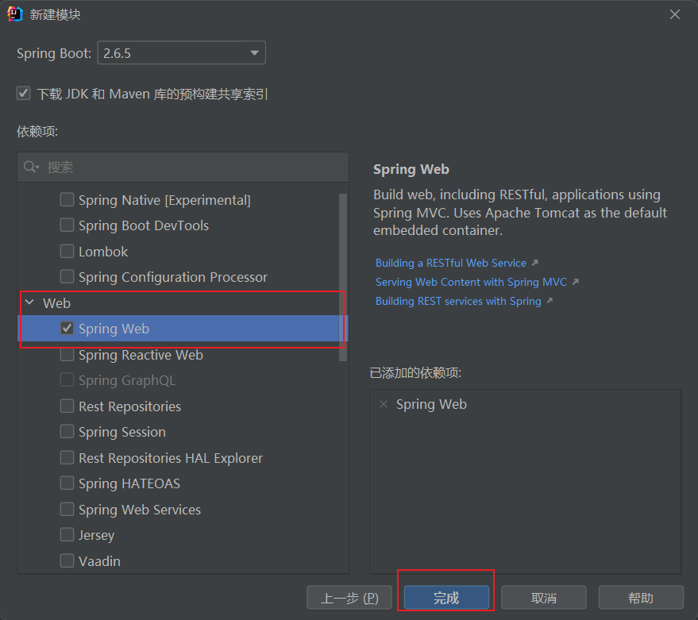Click the Spring Web description heading
The image size is (698, 620).
411,170
